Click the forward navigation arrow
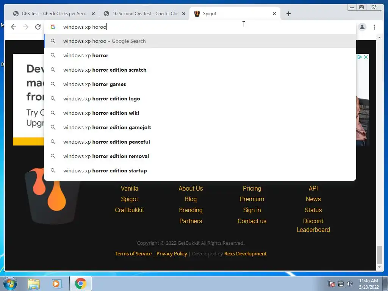Screen dimensions: 388x291 [x=26, y=27]
